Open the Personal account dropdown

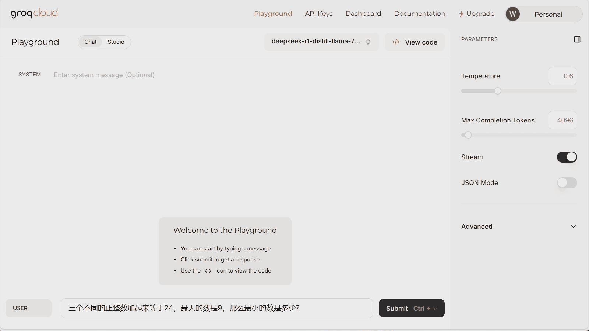[548, 14]
